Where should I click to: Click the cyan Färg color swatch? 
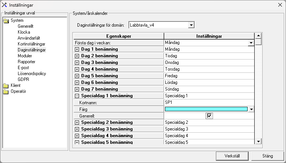click(206, 109)
